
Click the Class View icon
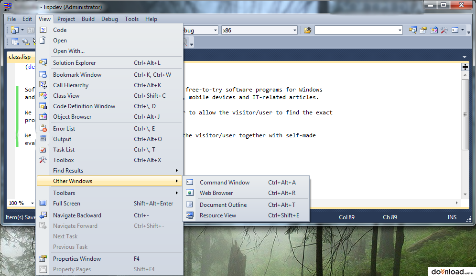point(43,96)
